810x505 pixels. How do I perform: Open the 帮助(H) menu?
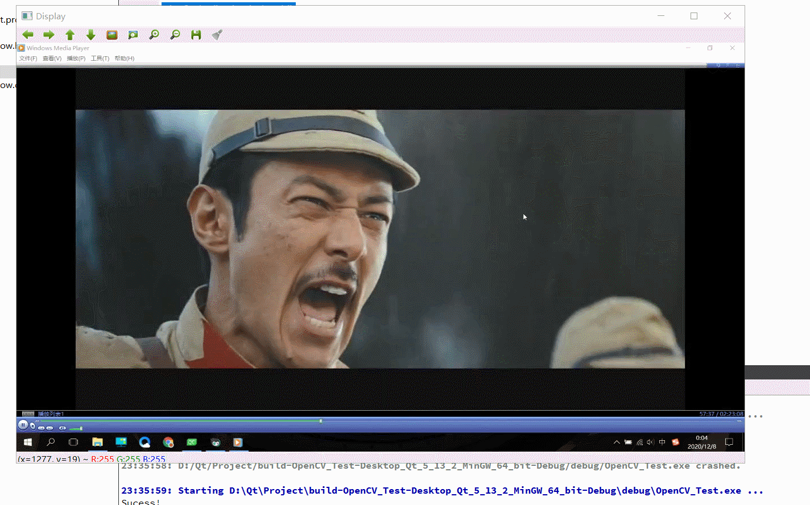(124, 59)
